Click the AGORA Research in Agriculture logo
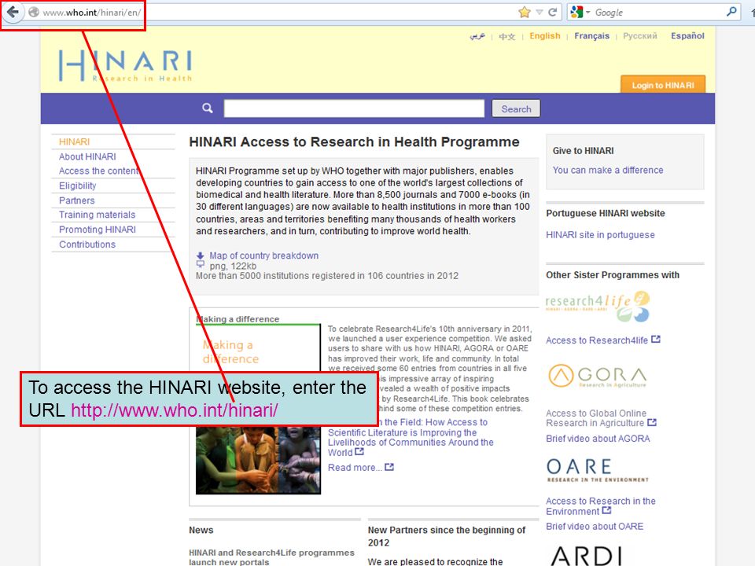The image size is (755, 566). point(598,376)
